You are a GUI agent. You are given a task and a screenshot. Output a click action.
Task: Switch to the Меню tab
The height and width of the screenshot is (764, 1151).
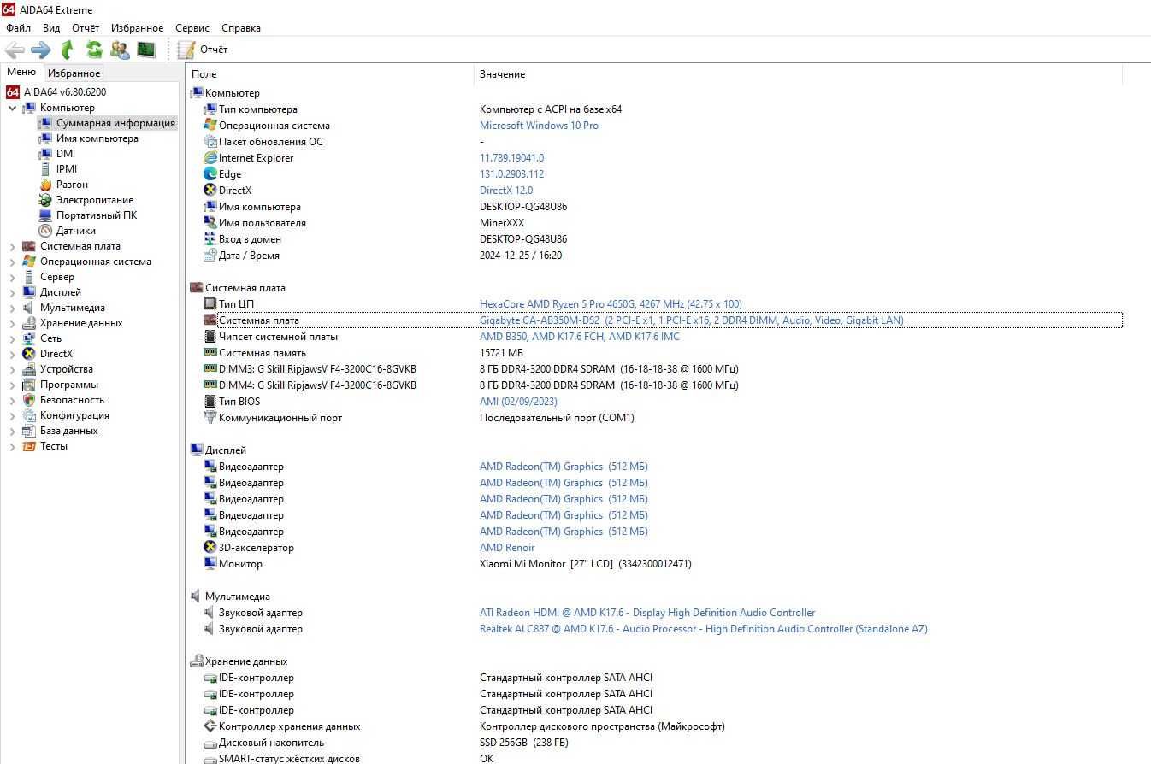tap(21, 73)
